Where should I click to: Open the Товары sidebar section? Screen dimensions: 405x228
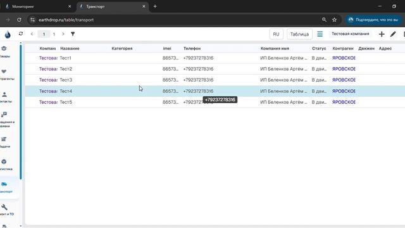4,52
